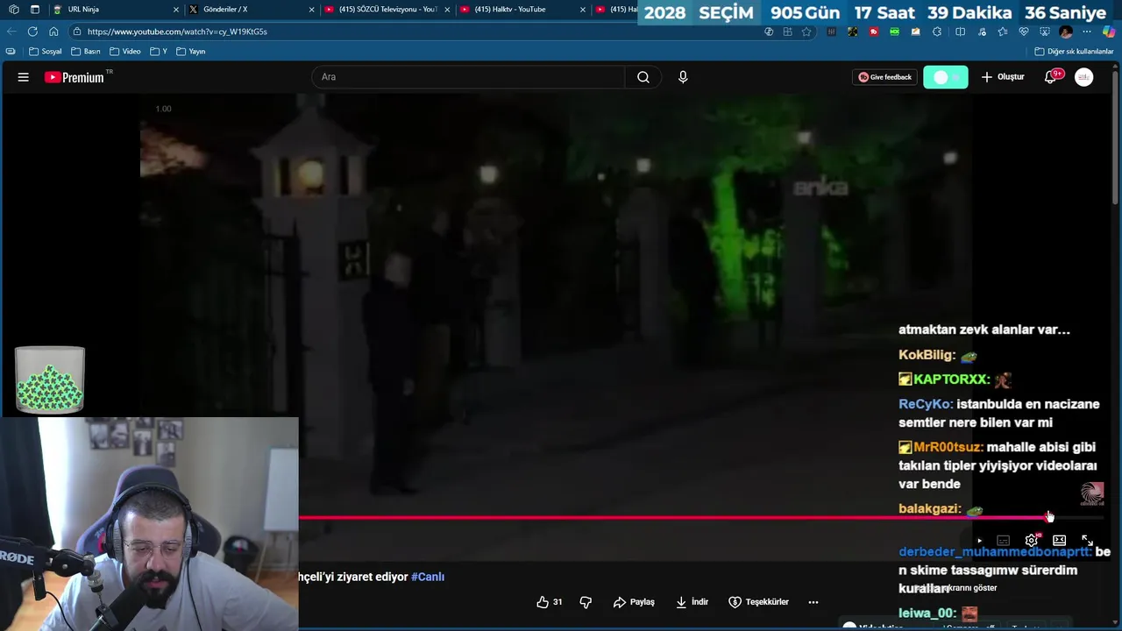Click the İndir download button

point(692,602)
